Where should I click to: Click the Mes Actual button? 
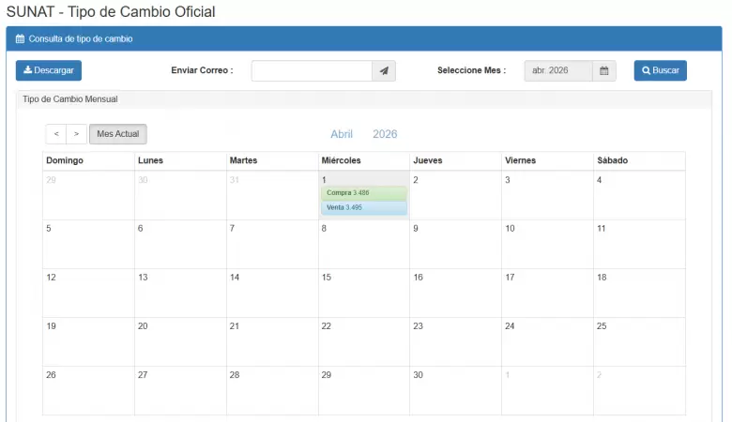click(118, 134)
